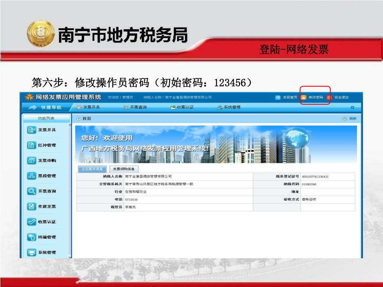Click 红冲管理 label in function list

[47, 145]
